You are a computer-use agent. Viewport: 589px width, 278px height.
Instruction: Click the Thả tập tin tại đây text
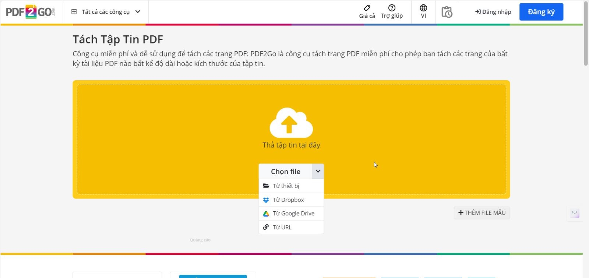tap(291, 145)
